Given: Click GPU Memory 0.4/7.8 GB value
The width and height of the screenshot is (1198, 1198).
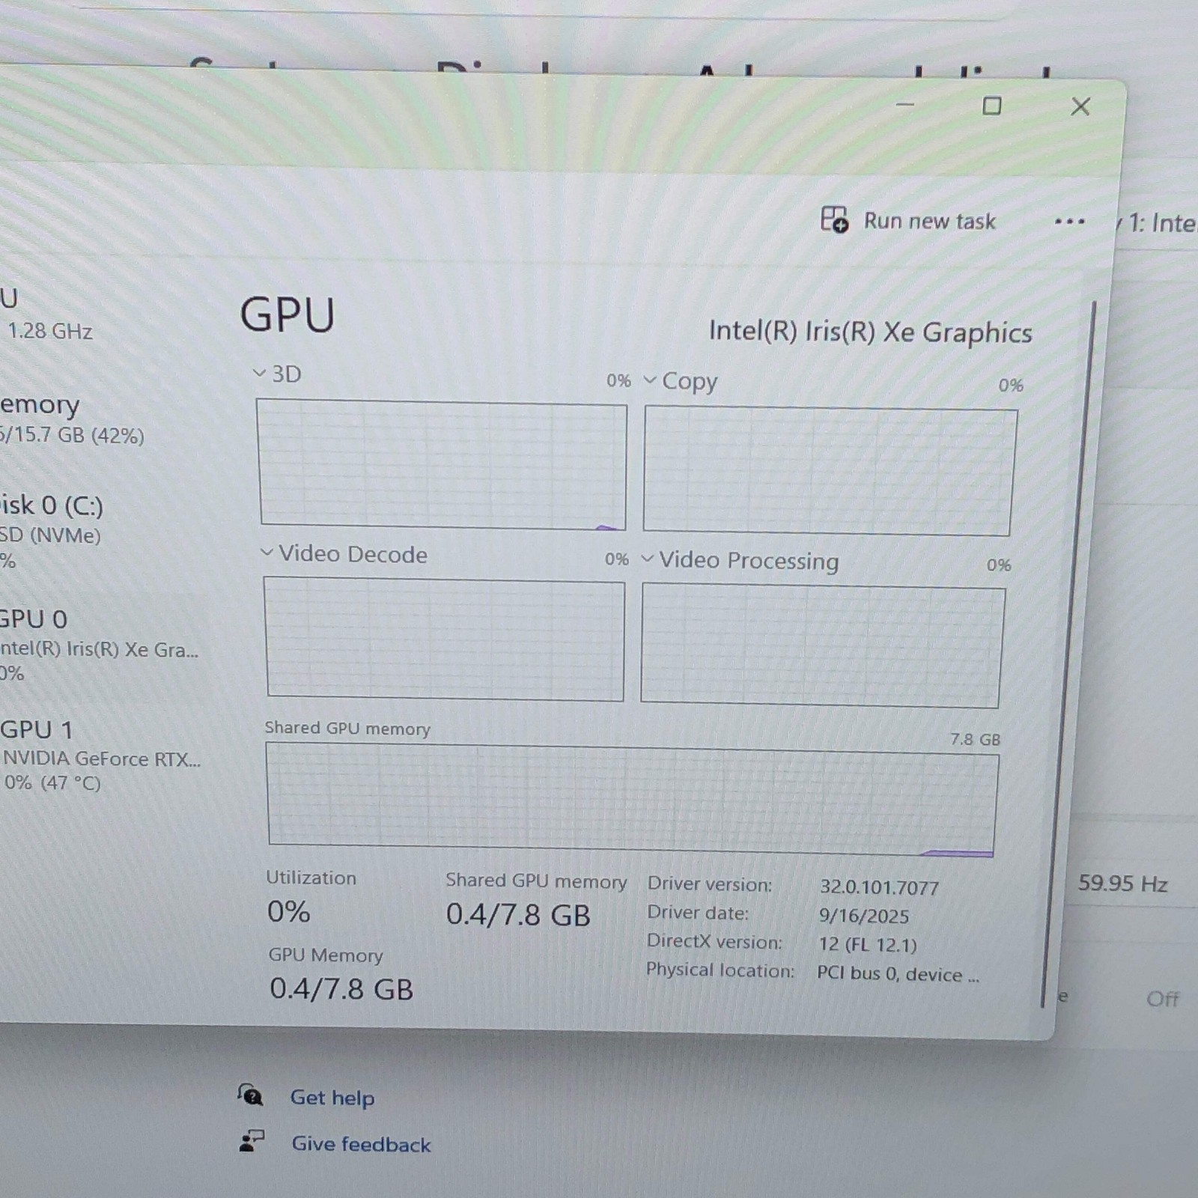Looking at the screenshot, I should [341, 988].
